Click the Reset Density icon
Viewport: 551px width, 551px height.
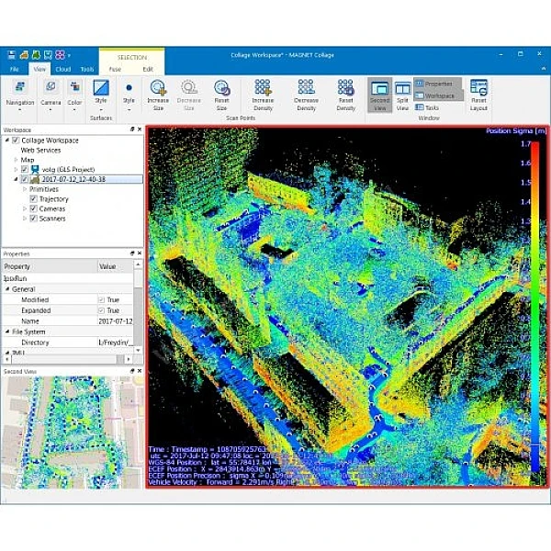(x=346, y=88)
